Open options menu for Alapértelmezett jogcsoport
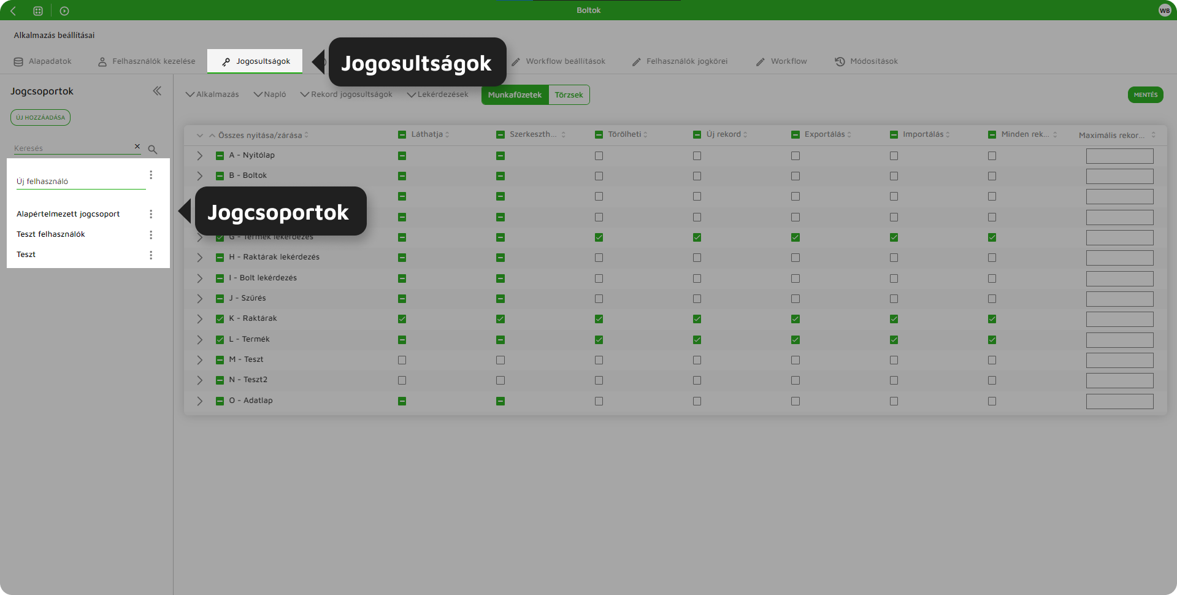 point(151,214)
